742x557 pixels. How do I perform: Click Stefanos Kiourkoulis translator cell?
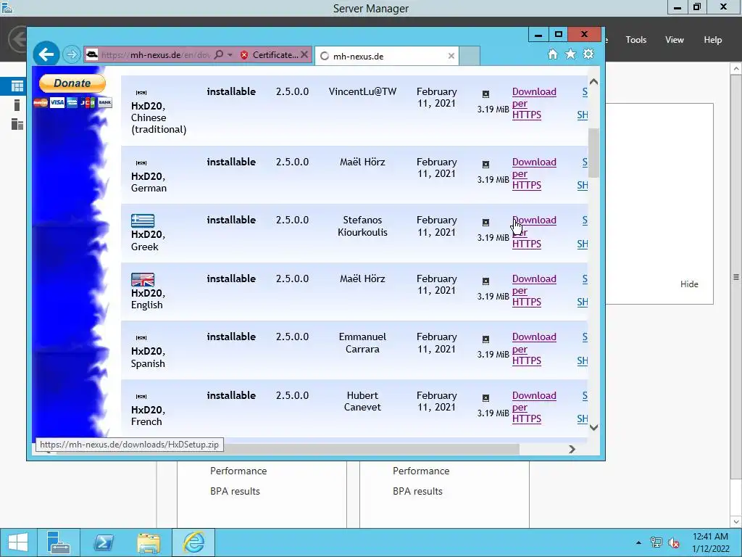(x=362, y=226)
